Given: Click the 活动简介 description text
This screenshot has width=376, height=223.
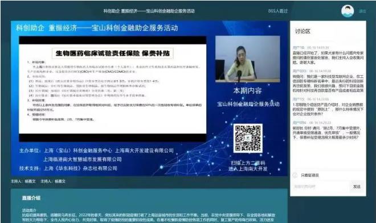Looking at the screenshot, I should pos(149,217).
